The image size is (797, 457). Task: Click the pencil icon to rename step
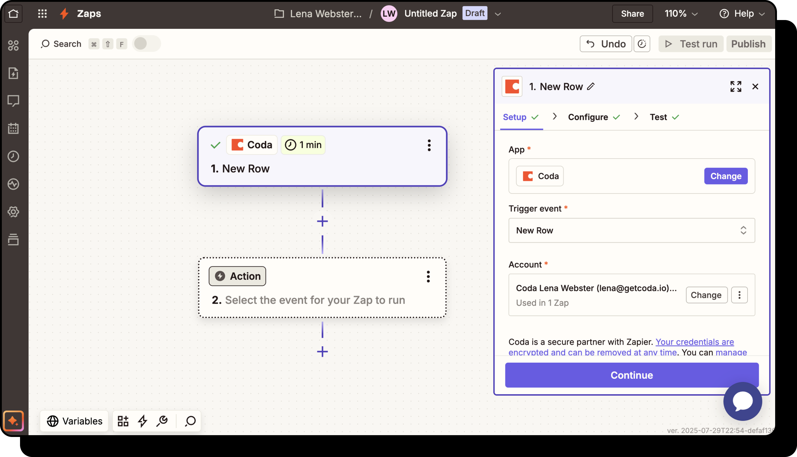(x=591, y=86)
